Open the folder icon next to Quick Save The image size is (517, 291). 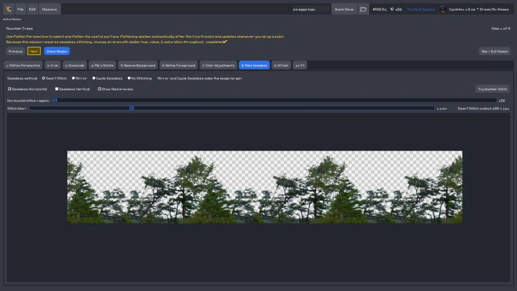(363, 9)
